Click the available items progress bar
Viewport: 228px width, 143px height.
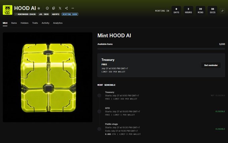coord(161,49)
